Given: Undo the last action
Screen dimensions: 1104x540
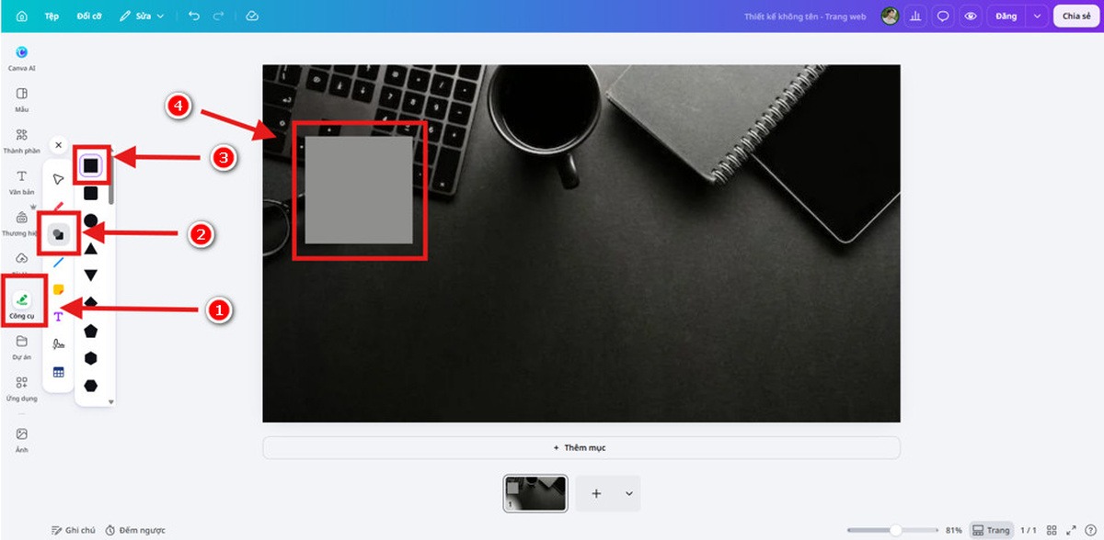Looking at the screenshot, I should (x=193, y=17).
